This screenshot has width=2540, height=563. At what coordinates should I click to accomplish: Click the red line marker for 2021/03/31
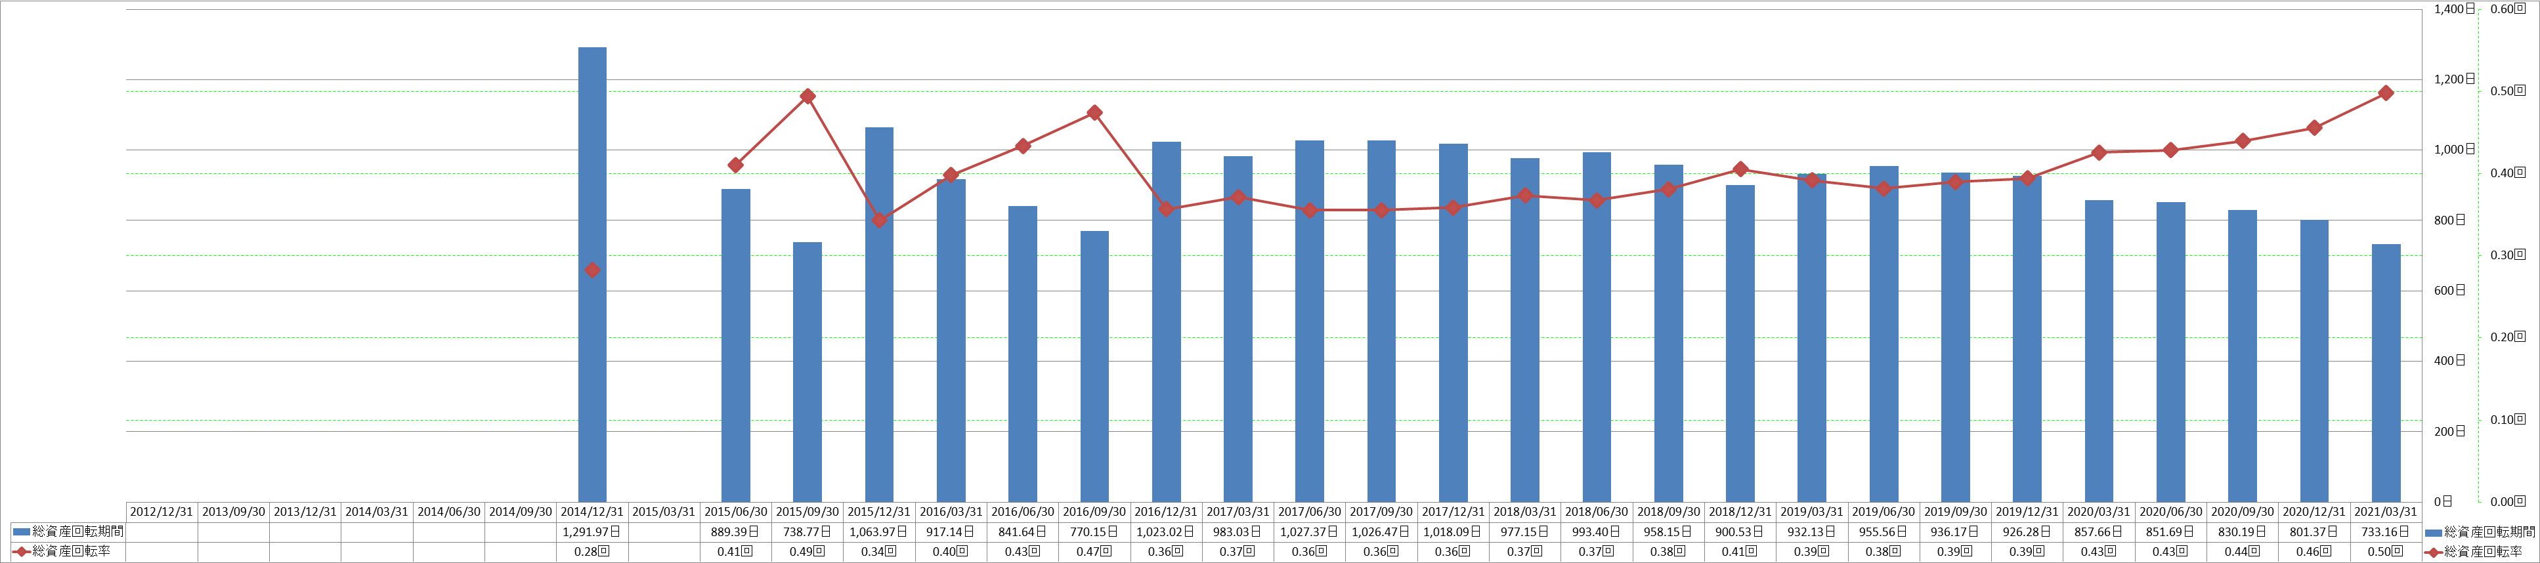click(2385, 93)
